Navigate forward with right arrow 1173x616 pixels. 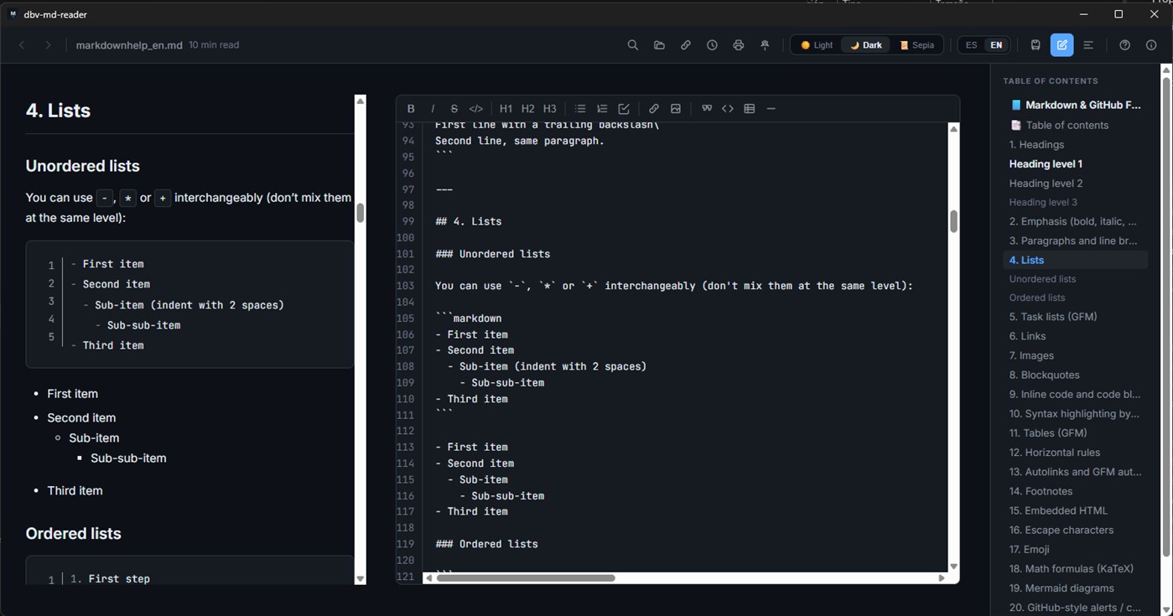pyautogui.click(x=48, y=45)
